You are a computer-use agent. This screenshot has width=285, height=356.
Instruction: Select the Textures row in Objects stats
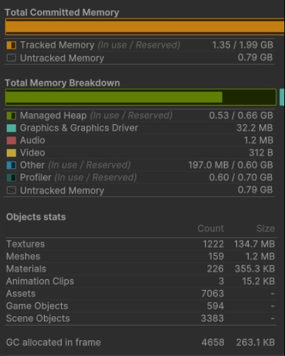140,244
